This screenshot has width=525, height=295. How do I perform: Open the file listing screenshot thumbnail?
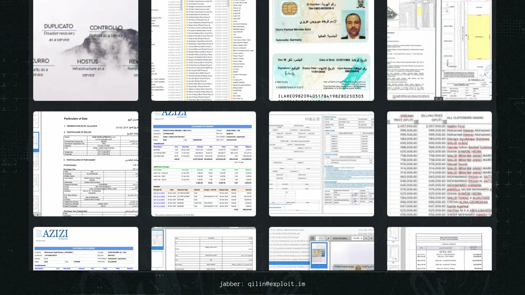(203, 50)
